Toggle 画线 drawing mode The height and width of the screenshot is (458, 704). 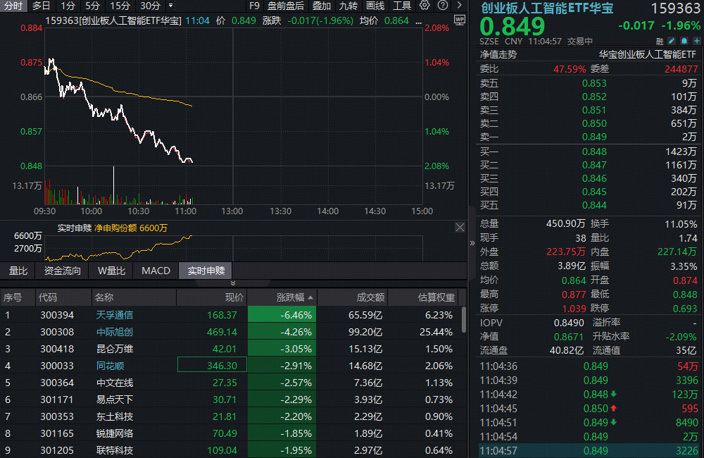[375, 6]
